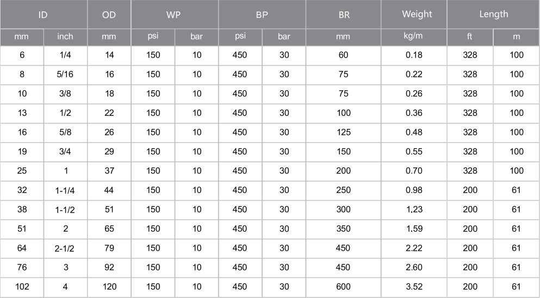Select the weight value 0.18
Image resolution: width=540 pixels, height=298 pixels.
click(414, 55)
